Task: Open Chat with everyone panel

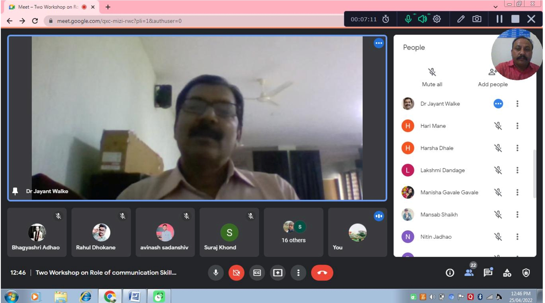Action: click(x=488, y=273)
